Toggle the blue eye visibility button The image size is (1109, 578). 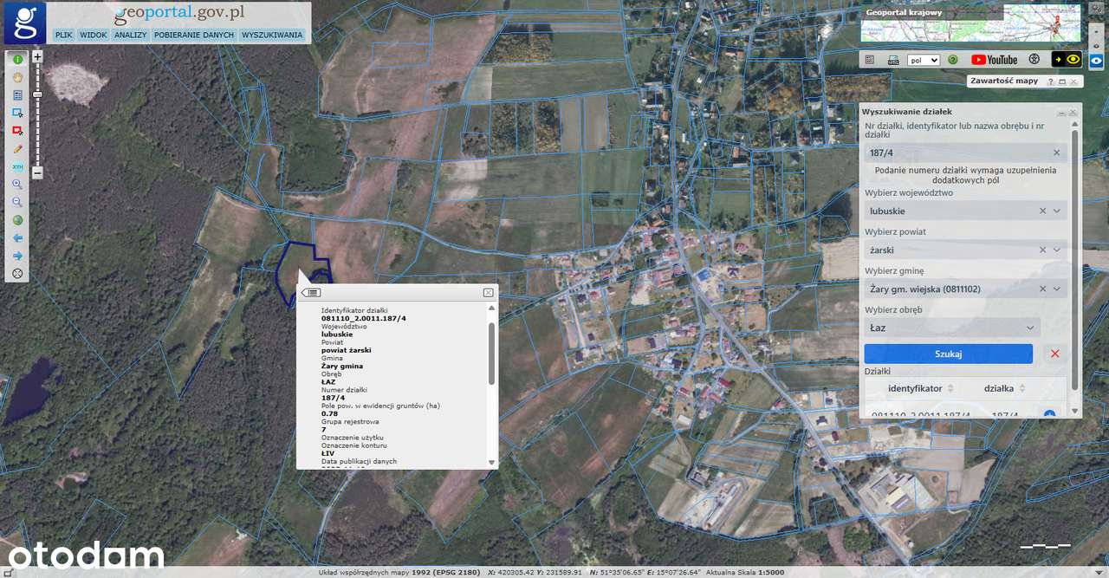(x=1097, y=61)
